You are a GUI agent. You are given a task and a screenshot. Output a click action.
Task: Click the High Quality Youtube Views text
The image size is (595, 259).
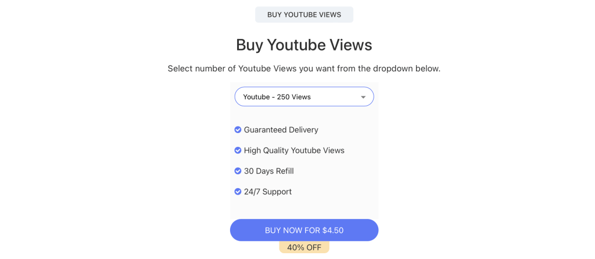point(294,150)
